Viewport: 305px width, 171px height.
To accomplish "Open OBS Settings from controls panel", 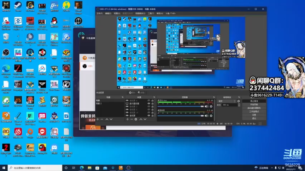I will [254, 115].
